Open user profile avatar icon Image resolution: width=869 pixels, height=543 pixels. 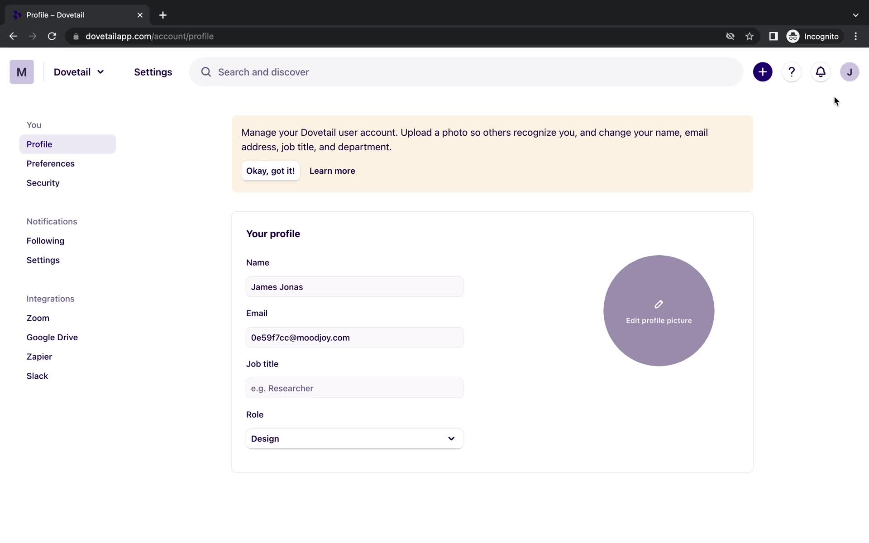(849, 71)
